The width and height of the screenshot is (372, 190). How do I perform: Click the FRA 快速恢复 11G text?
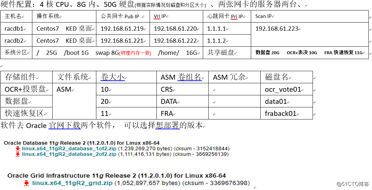343,53
